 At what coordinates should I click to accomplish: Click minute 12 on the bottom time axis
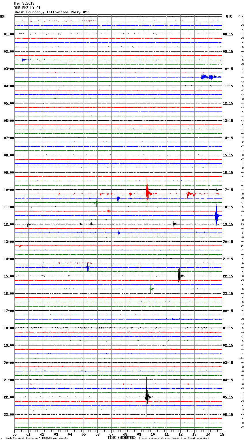tap(180, 434)
